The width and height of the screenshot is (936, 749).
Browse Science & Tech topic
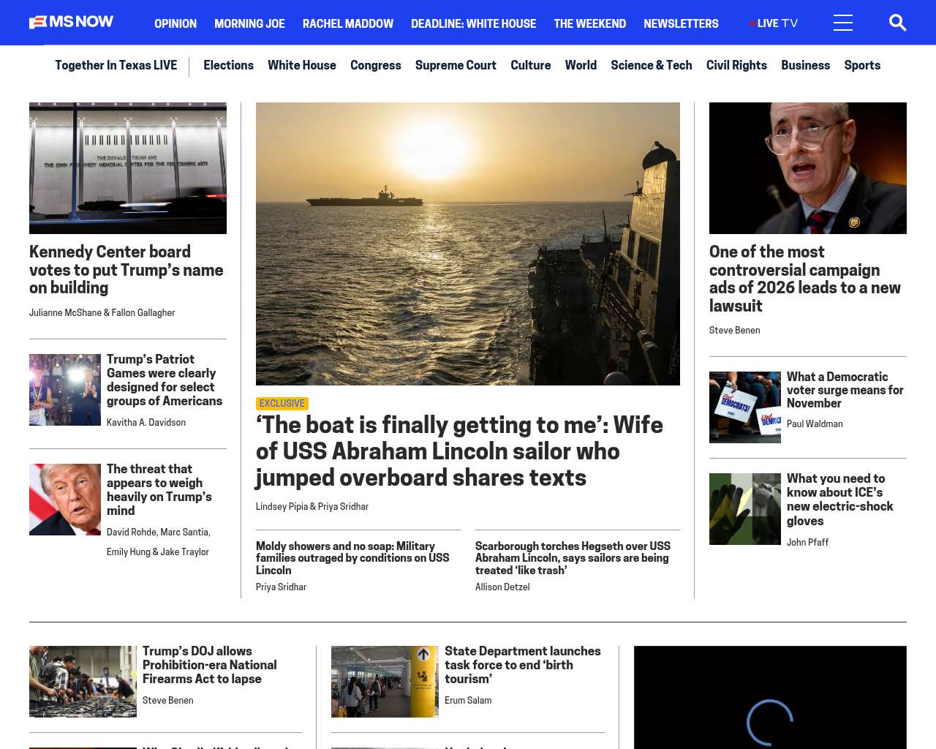[652, 65]
